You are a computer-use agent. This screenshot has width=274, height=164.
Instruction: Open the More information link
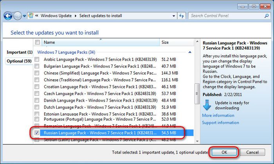[x=218, y=116]
